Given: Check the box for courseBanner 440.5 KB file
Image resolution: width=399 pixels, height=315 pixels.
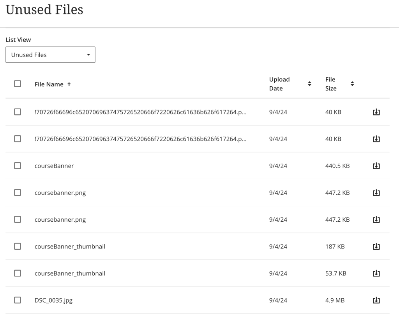Looking at the screenshot, I should [x=18, y=166].
